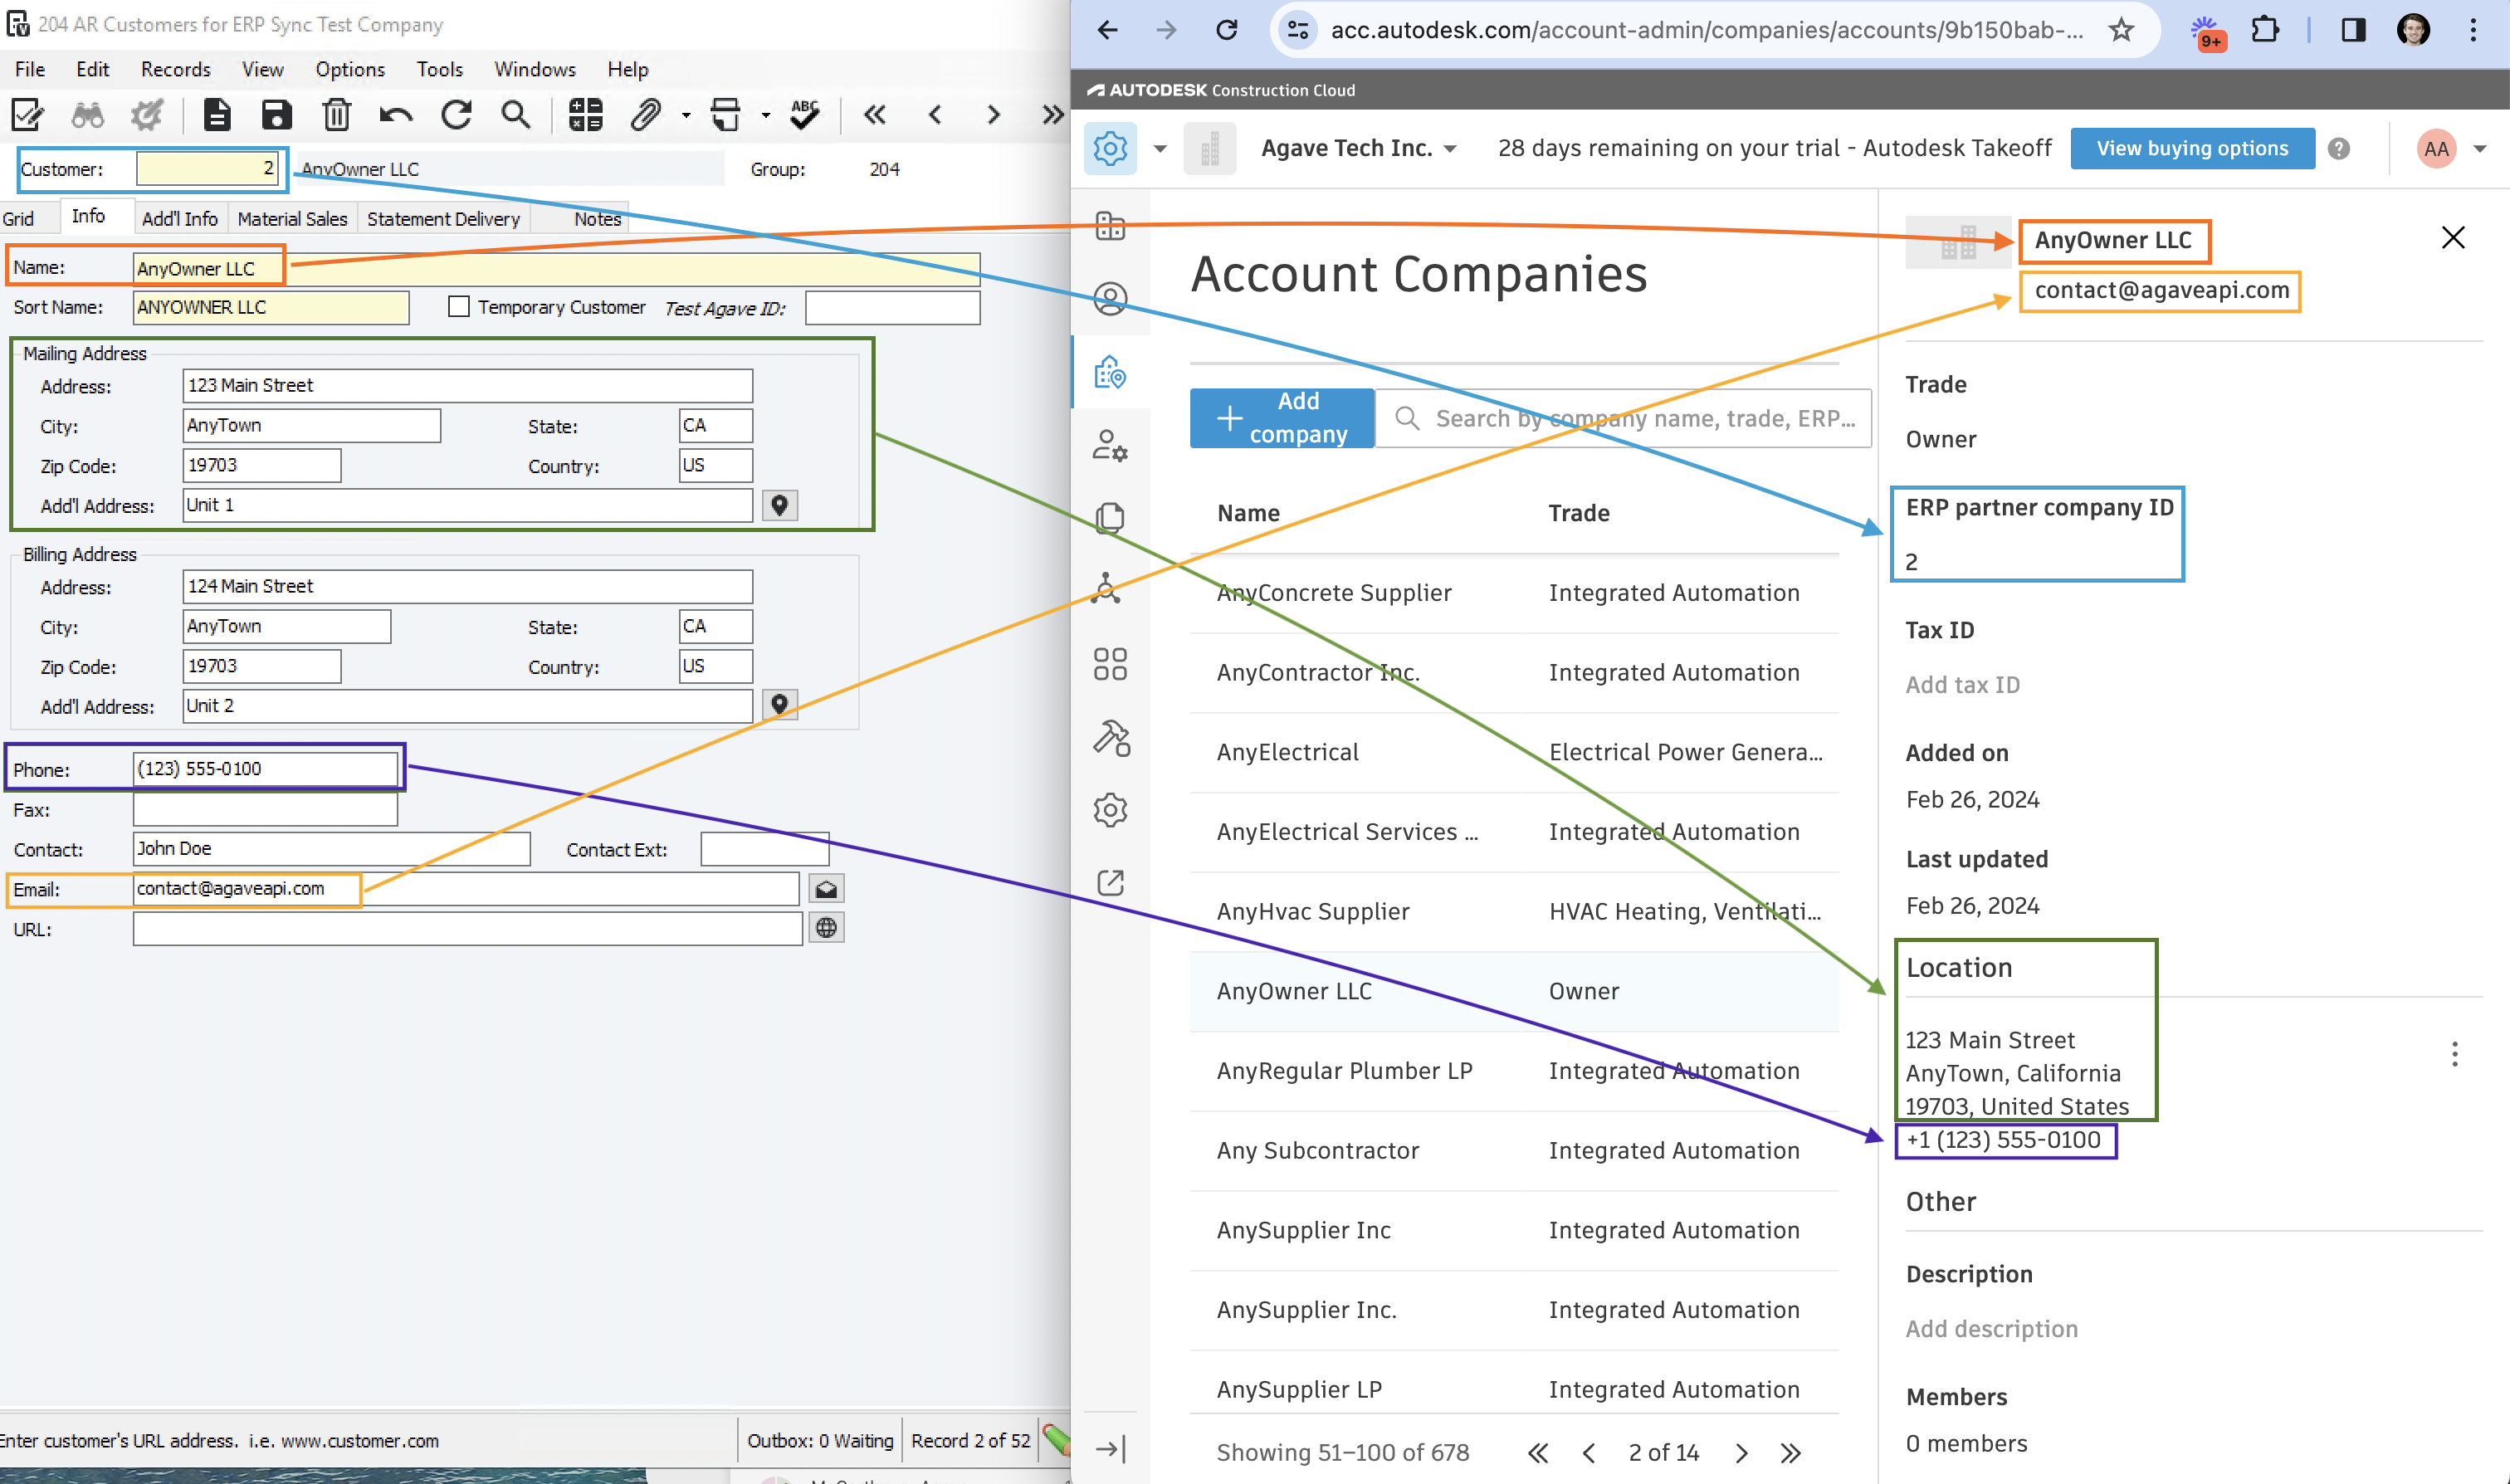Open the Records menu
This screenshot has height=1484, width=2510.
[176, 69]
